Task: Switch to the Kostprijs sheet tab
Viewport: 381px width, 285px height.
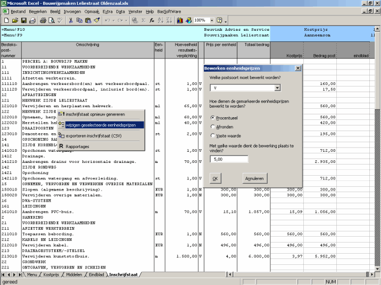Action: (51, 274)
